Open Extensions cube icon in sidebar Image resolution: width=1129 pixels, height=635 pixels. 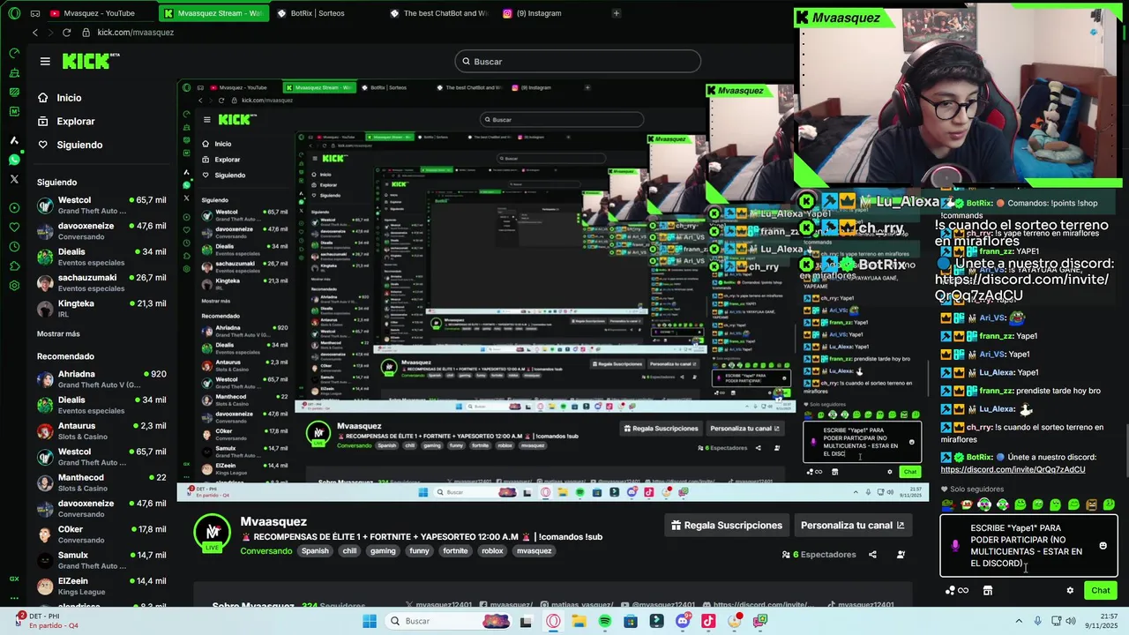coord(14,266)
